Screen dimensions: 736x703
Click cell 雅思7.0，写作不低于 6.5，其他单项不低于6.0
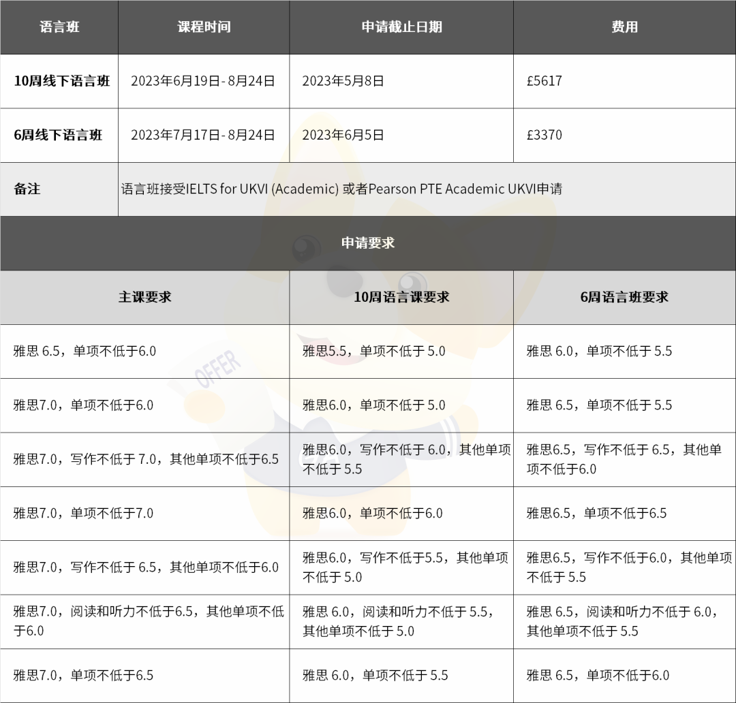point(146,567)
